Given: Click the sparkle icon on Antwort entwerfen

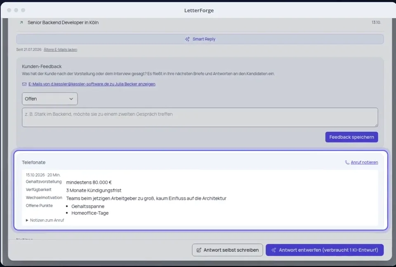Looking at the screenshot, I should (274, 250).
